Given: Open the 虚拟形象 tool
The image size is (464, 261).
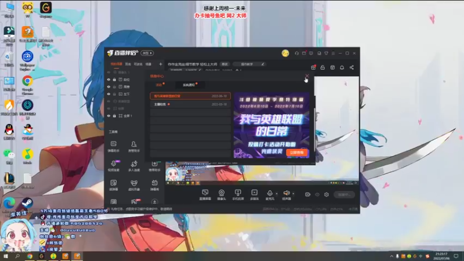Looking at the screenshot, I should [x=134, y=185].
